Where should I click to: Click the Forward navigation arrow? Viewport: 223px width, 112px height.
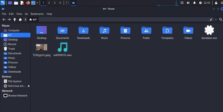coord(9,20)
